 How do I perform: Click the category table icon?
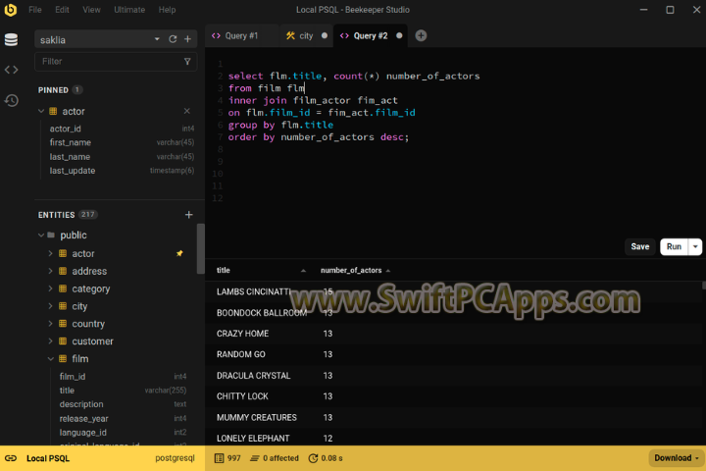(x=63, y=288)
